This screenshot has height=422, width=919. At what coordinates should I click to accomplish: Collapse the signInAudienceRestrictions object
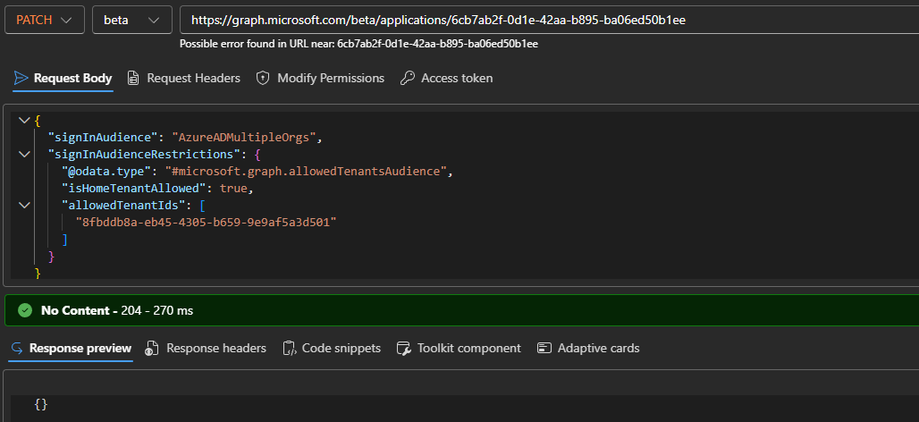tap(23, 154)
